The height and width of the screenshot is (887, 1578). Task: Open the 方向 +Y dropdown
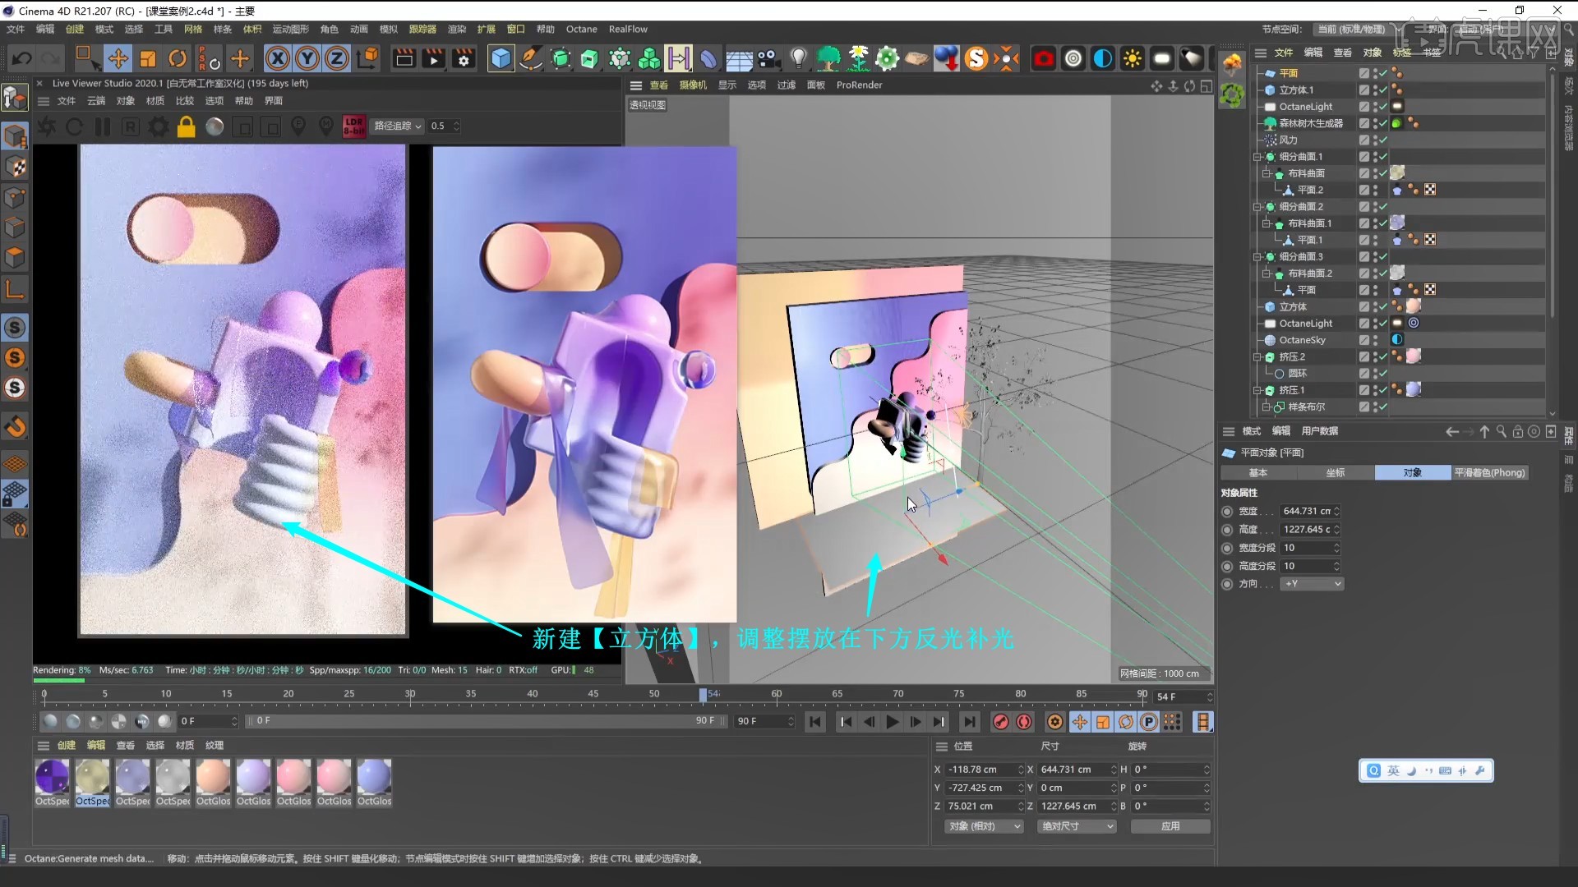(x=1312, y=584)
